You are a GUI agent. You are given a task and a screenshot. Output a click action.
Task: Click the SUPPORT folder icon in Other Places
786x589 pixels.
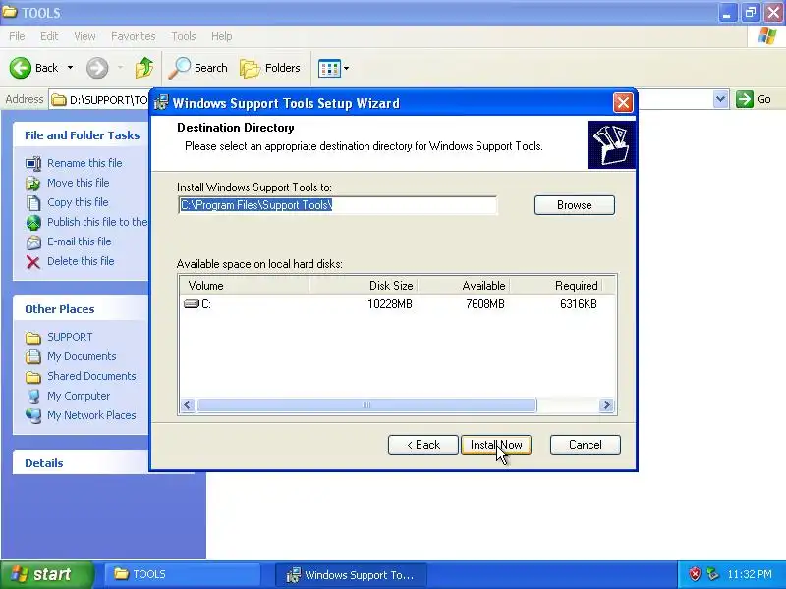33,338
